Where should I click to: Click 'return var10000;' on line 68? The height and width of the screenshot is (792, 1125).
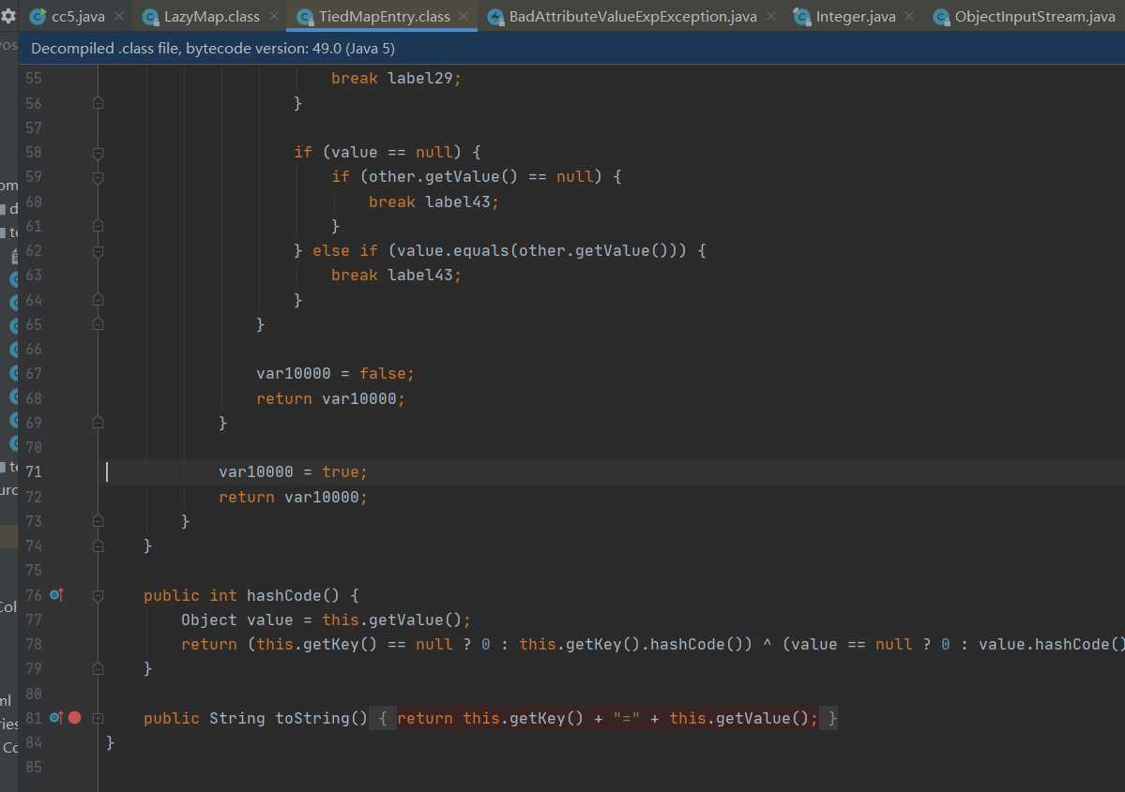[x=330, y=398]
